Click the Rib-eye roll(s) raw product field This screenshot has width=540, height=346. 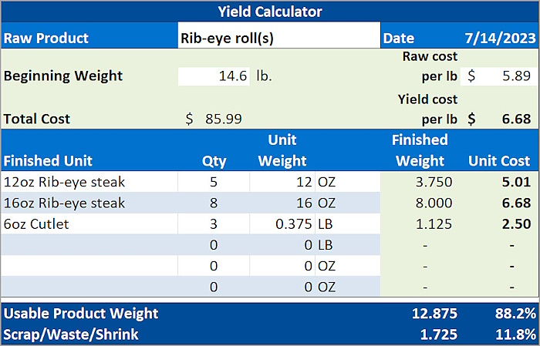point(278,37)
